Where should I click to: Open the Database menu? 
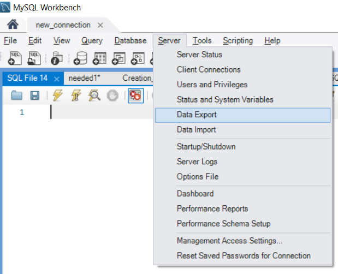pyautogui.click(x=131, y=40)
